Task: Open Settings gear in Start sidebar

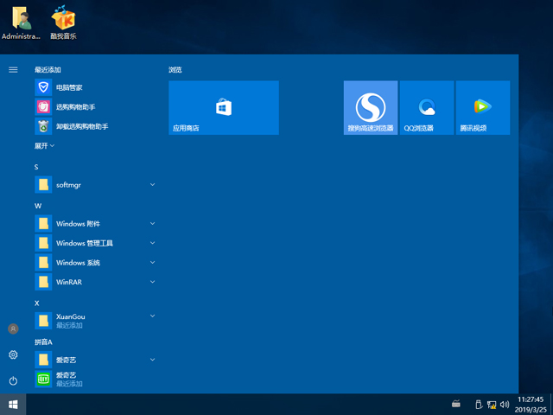Action: pos(13,355)
